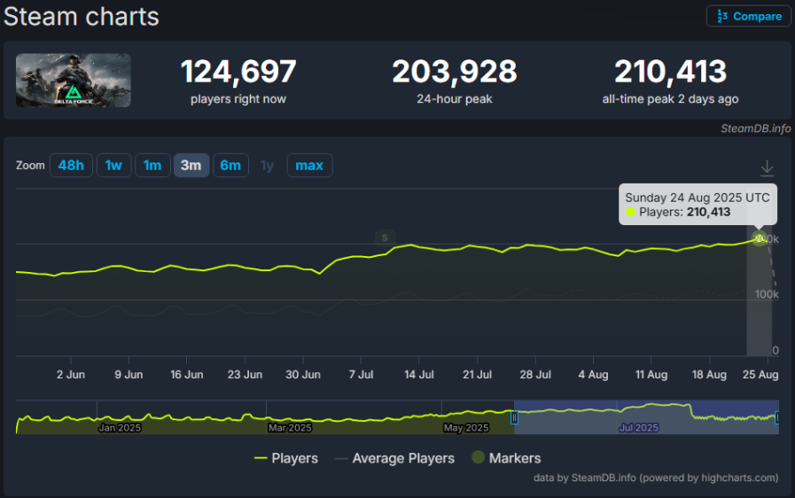
Task: Switch zoom range to 6m
Action: coord(230,166)
